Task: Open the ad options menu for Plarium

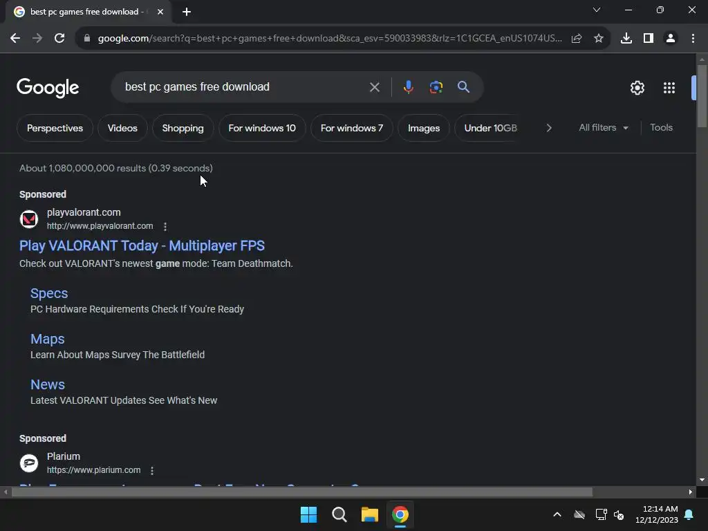Action: pyautogui.click(x=152, y=470)
